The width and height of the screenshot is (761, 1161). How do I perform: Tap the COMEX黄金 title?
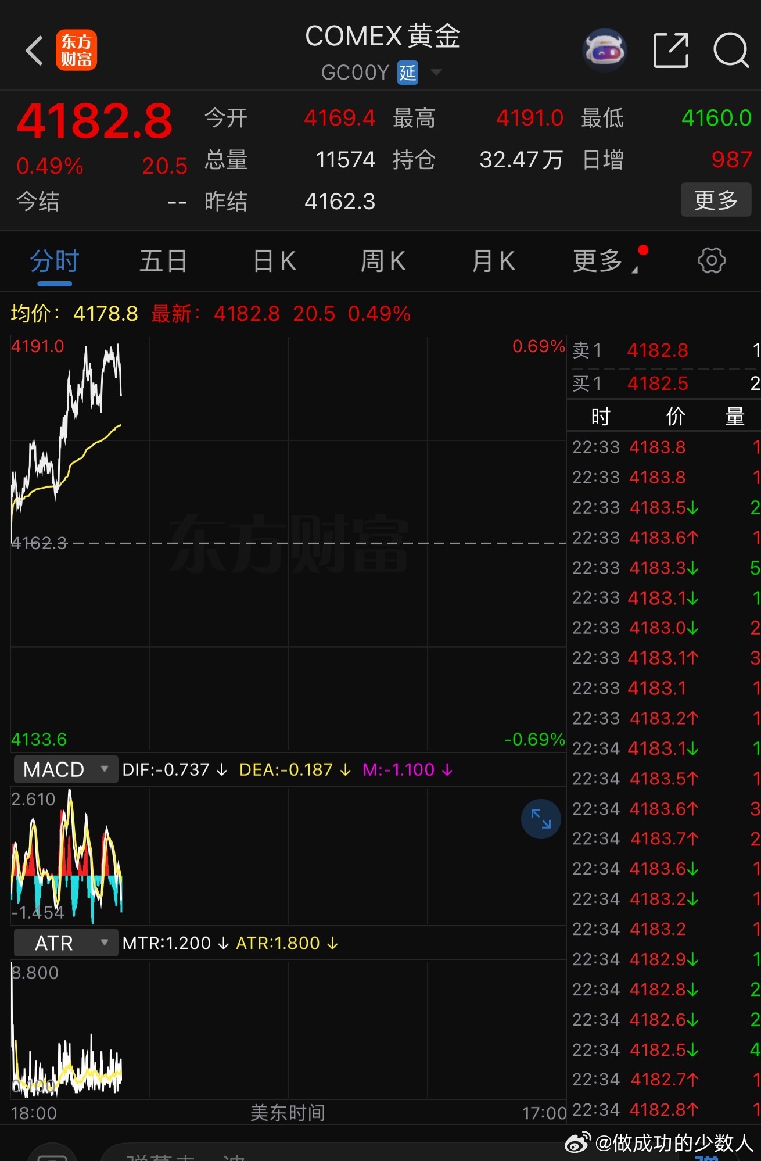click(382, 36)
